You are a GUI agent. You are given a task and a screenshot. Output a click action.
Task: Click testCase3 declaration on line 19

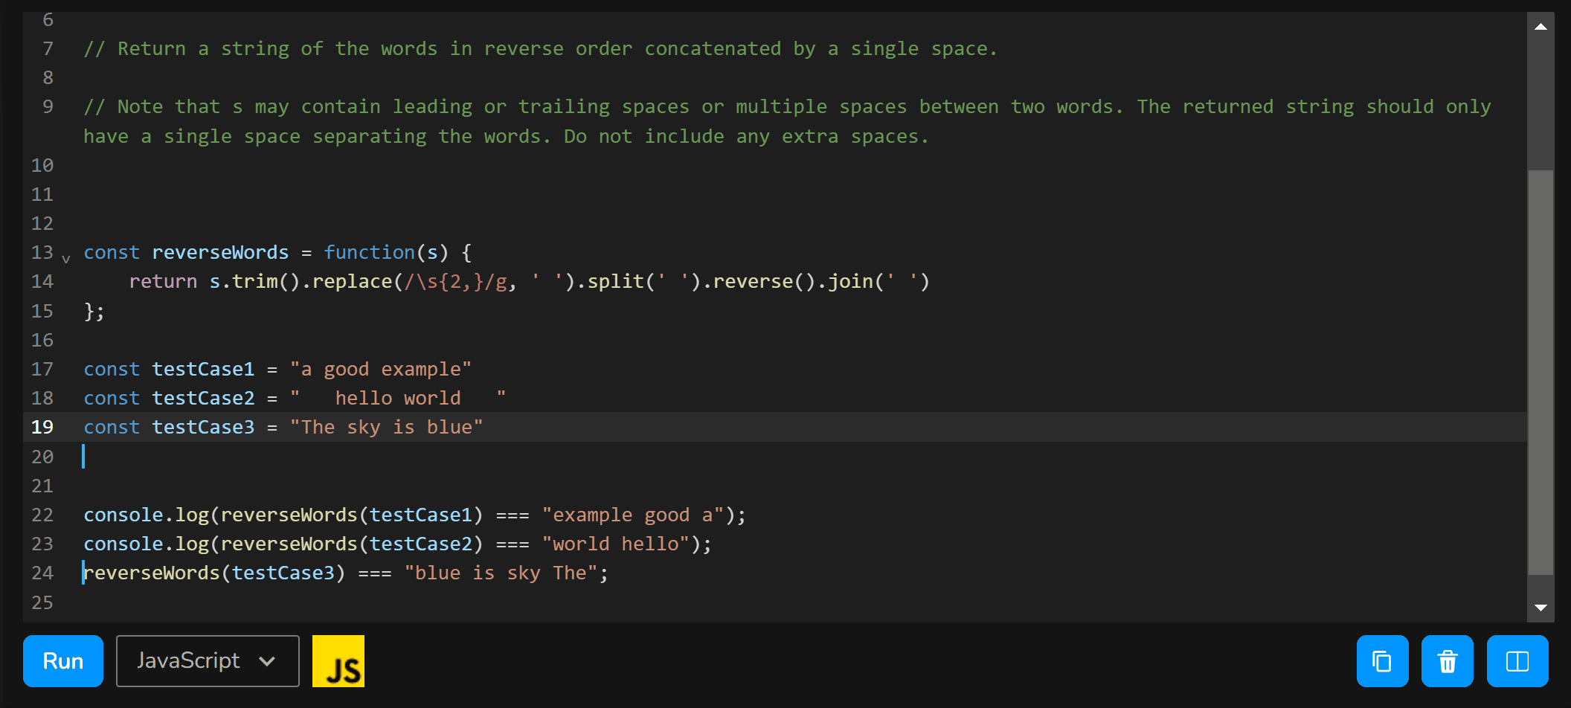(203, 427)
